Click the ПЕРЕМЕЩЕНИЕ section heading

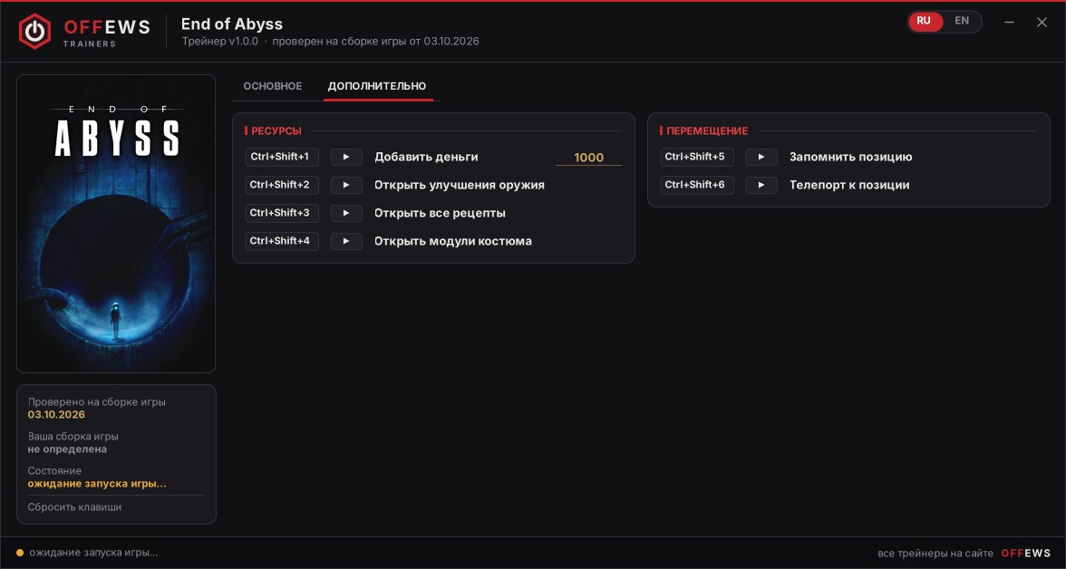[707, 131]
